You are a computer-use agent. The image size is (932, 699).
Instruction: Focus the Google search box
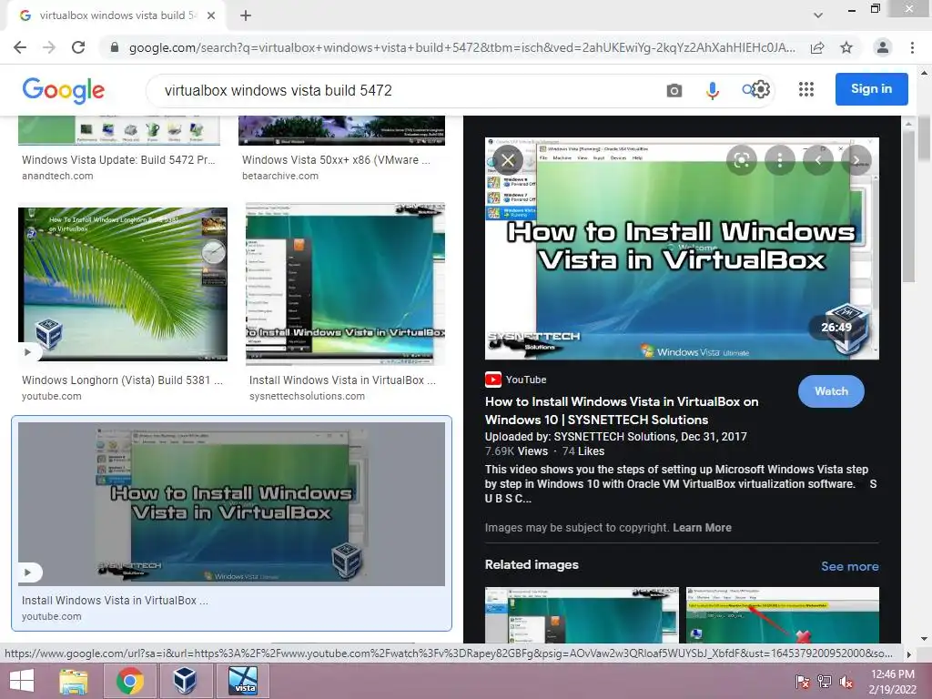[404, 90]
